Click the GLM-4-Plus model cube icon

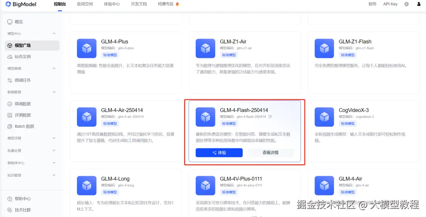[x=87, y=49]
